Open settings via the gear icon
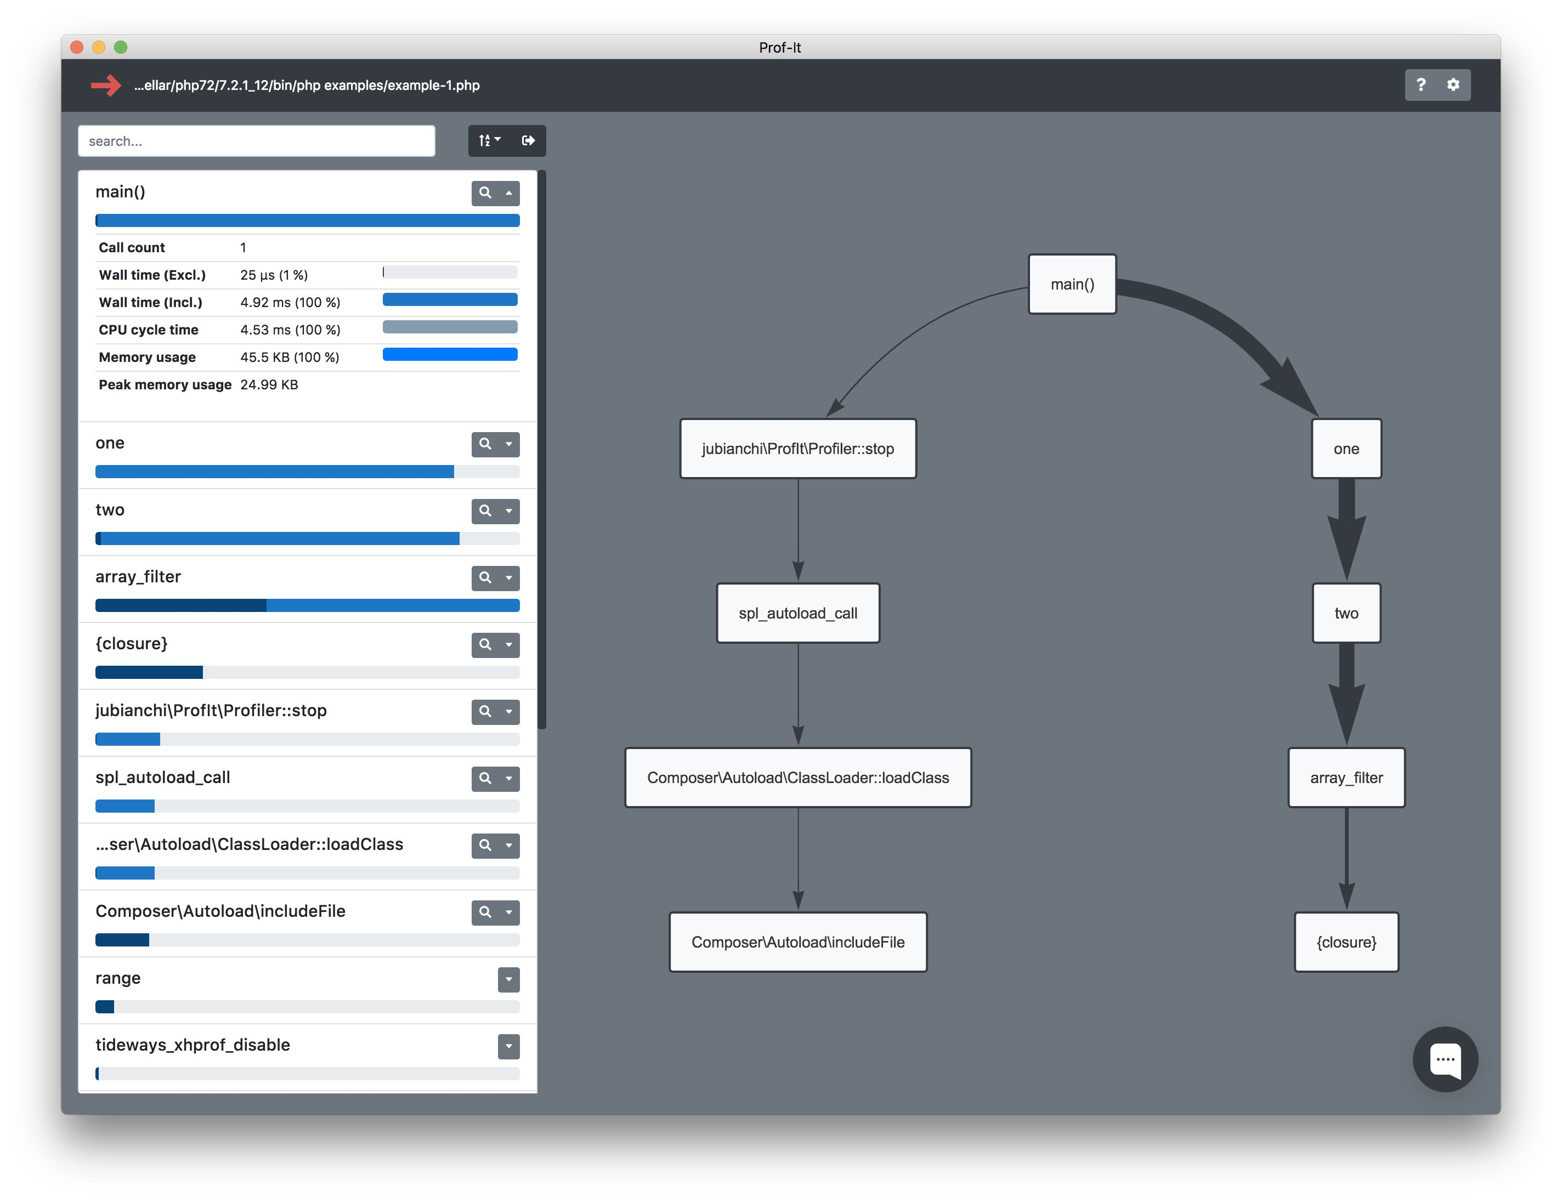The image size is (1562, 1202). tap(1453, 84)
